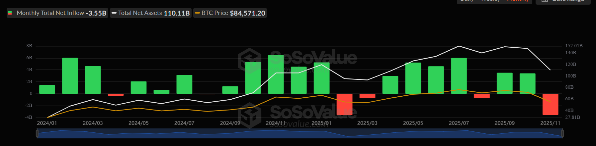The height and width of the screenshot is (146, 596).
Task: Select the April 2025 green inflow bar
Action: click(390, 85)
